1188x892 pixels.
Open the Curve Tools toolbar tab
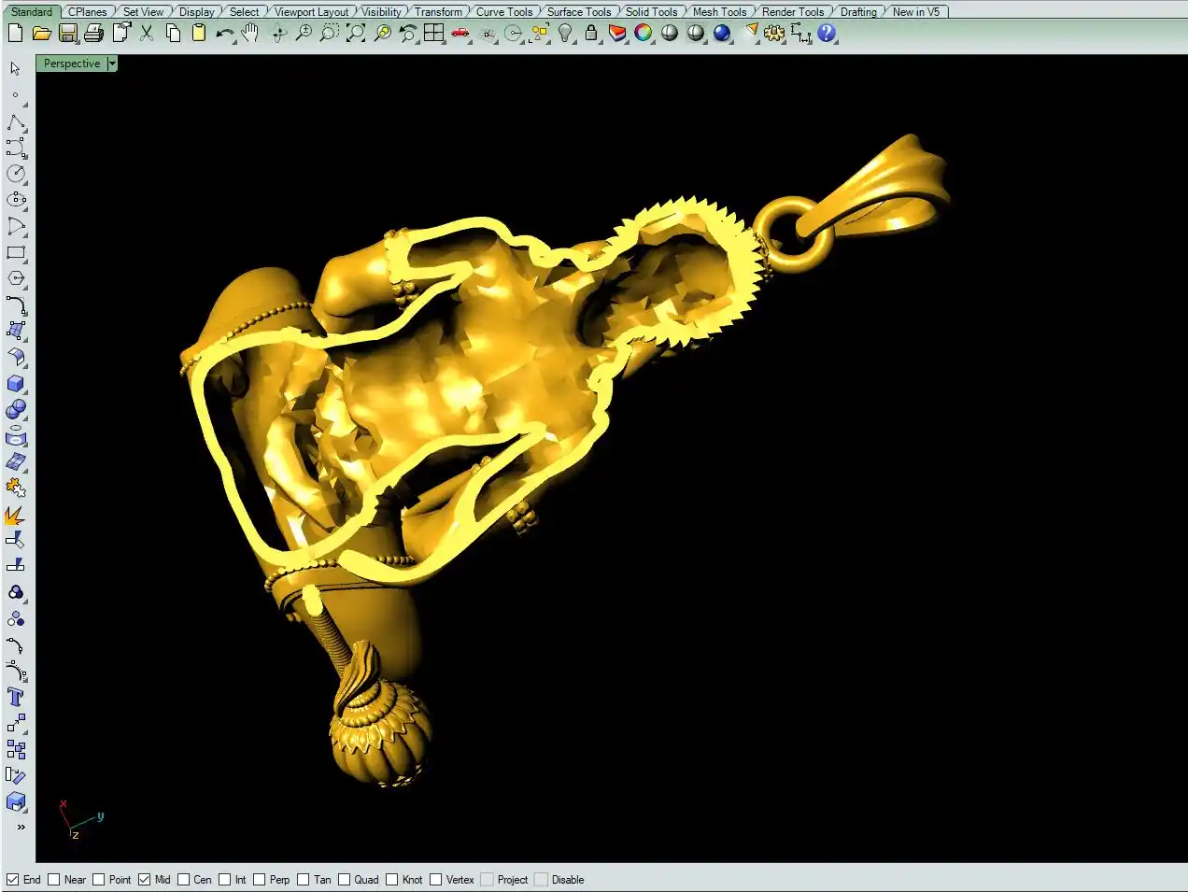click(x=504, y=12)
